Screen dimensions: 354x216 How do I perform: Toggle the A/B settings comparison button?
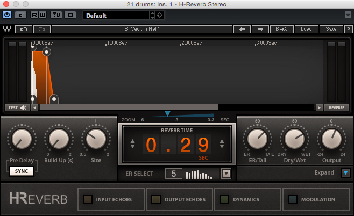click(x=56, y=15)
